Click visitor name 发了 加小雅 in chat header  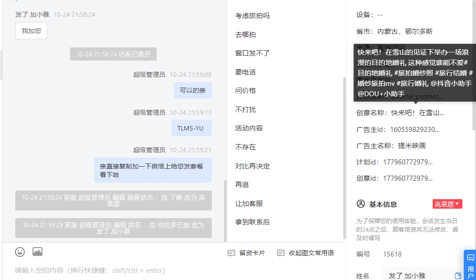tap(32, 14)
